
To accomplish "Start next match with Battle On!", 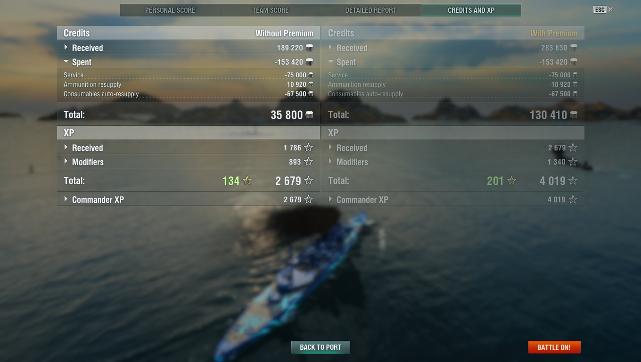I will pos(554,347).
